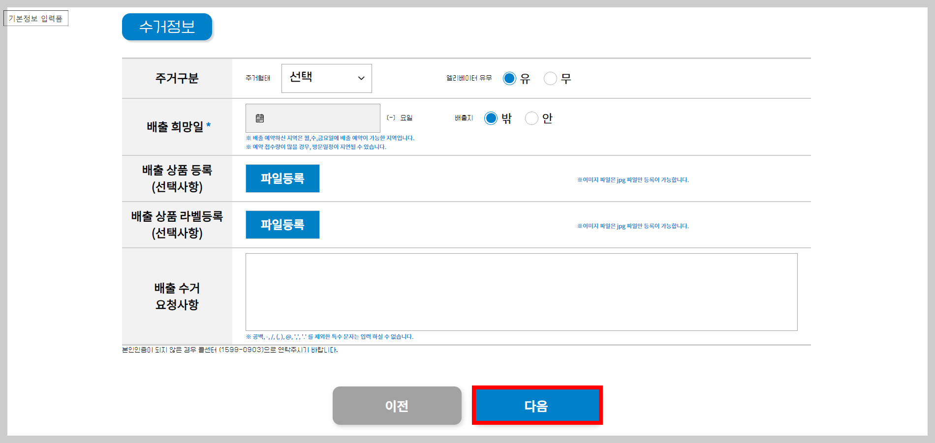Click the 기본정보 입력폼 label
The image size is (935, 443).
tap(36, 18)
